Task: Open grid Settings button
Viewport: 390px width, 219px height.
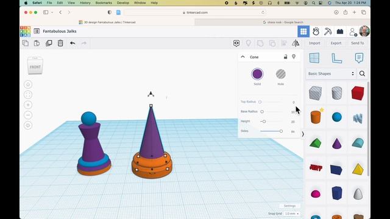Action: (290, 206)
